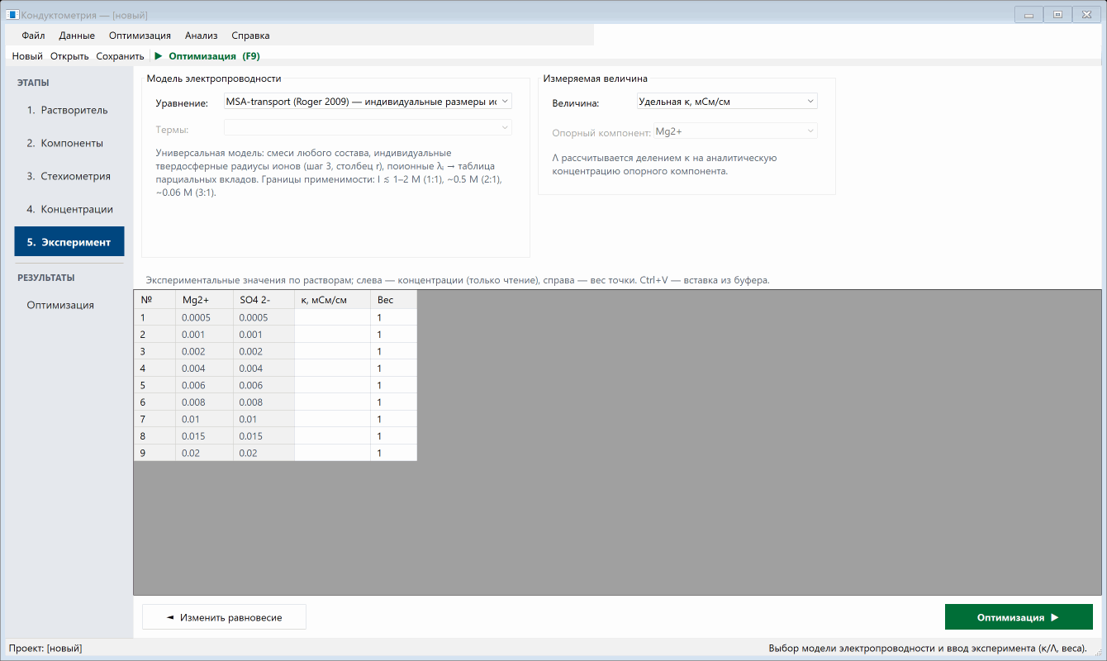Click the Вес column header
Image resolution: width=1107 pixels, height=661 pixels.
[393, 300]
